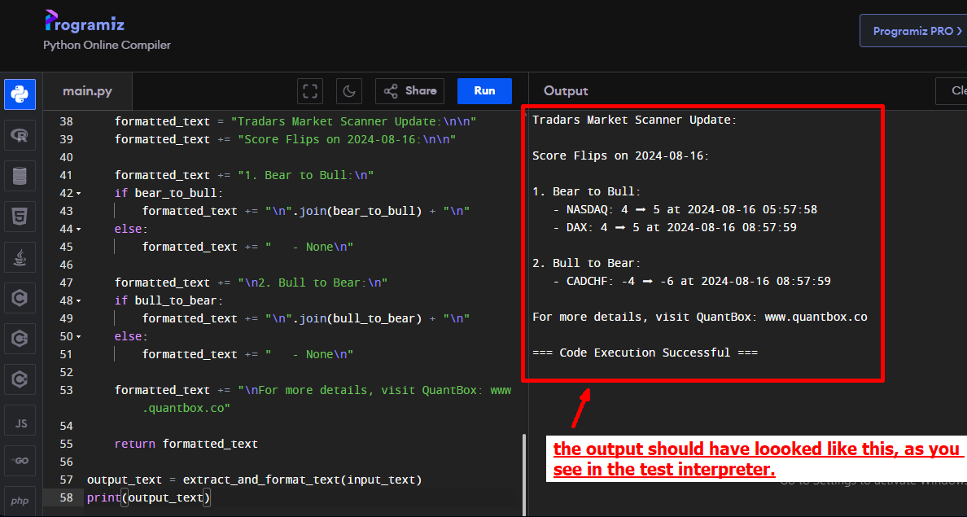Screen dimensions: 967x517
Task: Fold the else block at line 50
Action: pyautogui.click(x=78, y=337)
